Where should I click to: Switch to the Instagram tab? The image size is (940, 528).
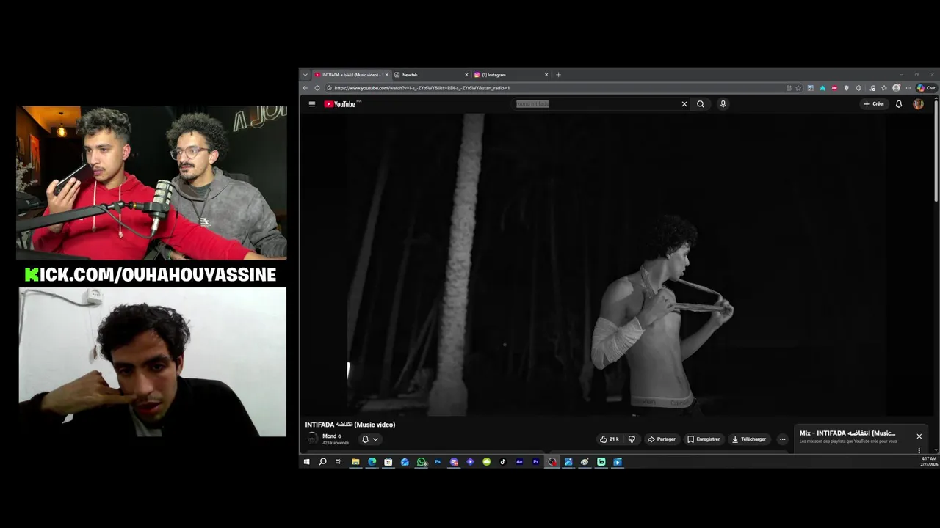point(511,75)
